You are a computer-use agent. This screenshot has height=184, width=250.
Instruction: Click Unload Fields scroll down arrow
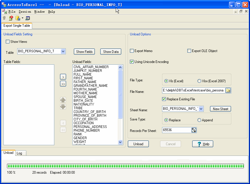point(120,142)
